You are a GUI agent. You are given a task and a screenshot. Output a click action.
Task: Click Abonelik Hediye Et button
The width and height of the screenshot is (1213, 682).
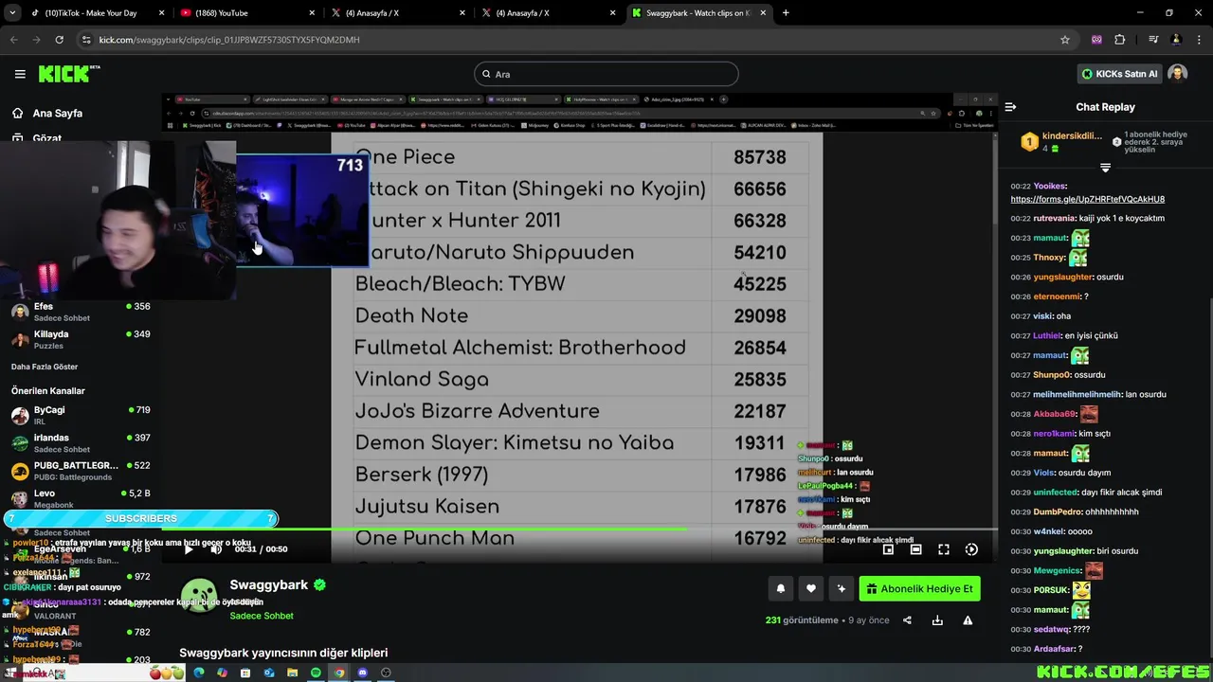click(x=919, y=588)
